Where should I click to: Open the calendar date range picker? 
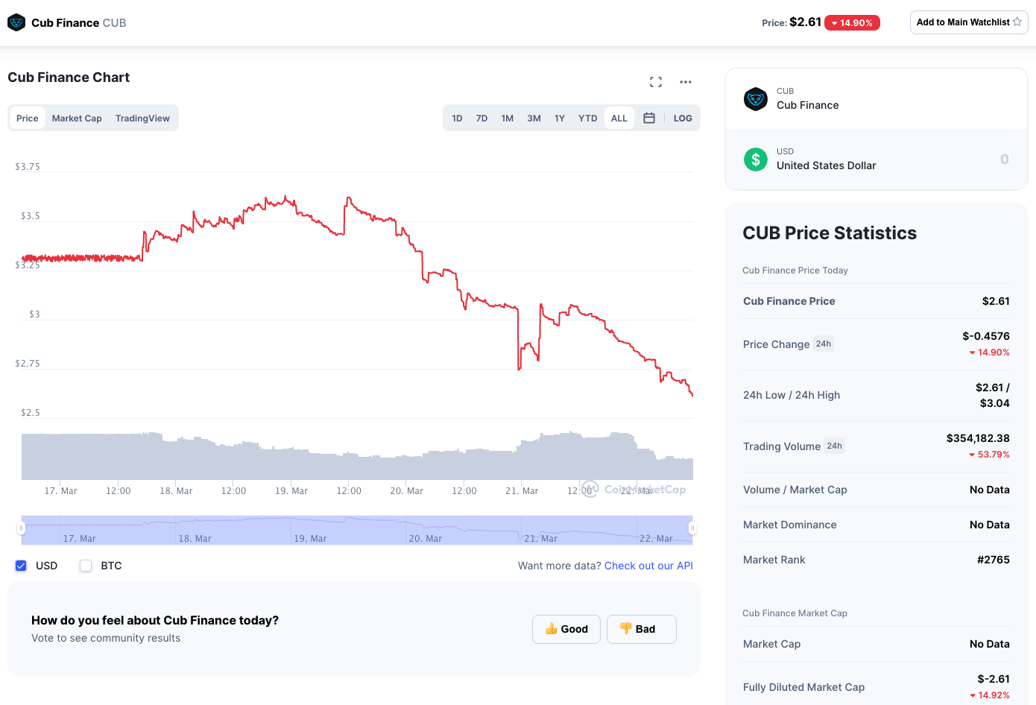649,118
